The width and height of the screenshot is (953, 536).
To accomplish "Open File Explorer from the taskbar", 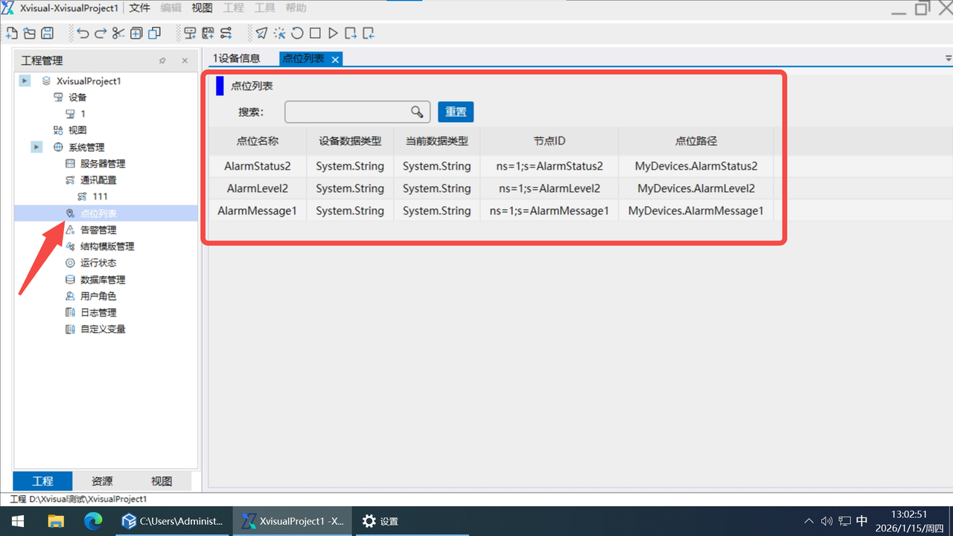I will pyautogui.click(x=57, y=521).
